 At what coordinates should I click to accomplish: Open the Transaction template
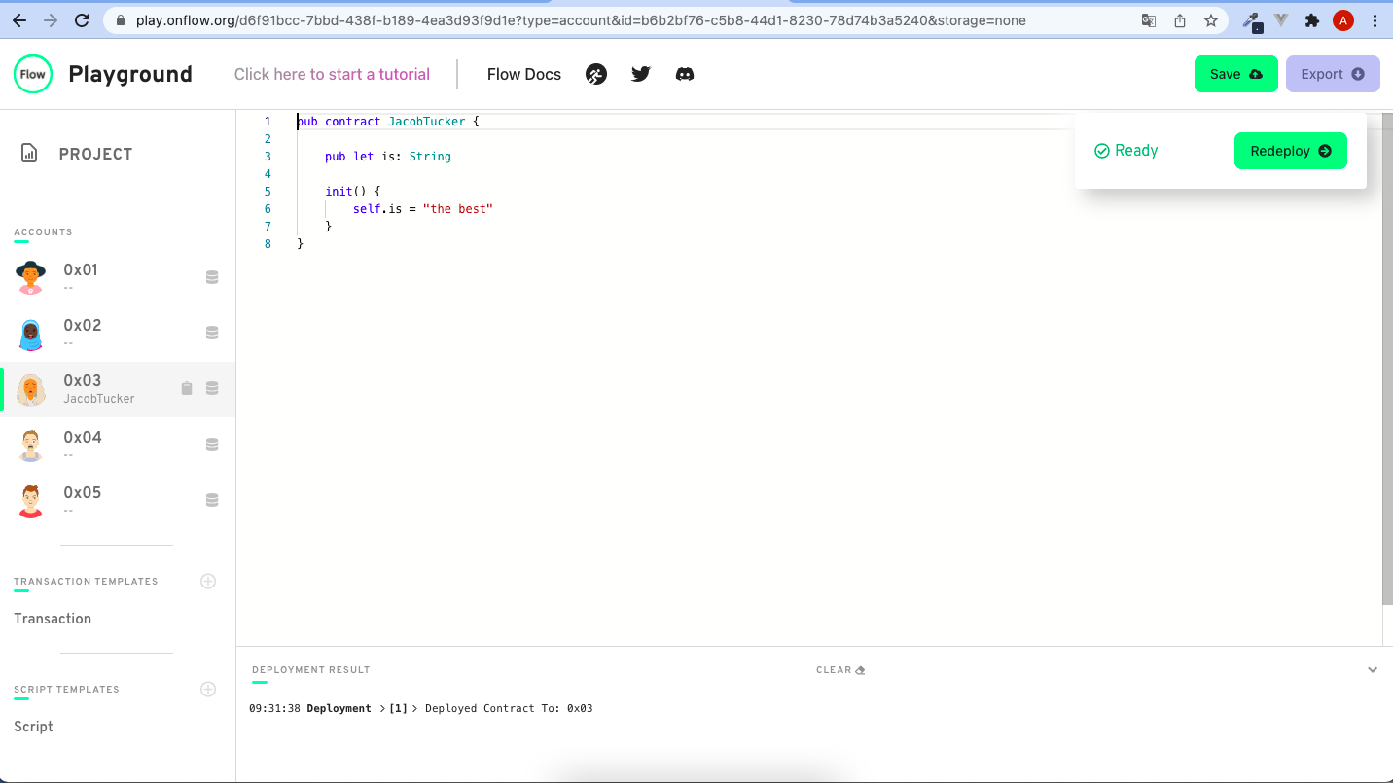pyautogui.click(x=53, y=619)
